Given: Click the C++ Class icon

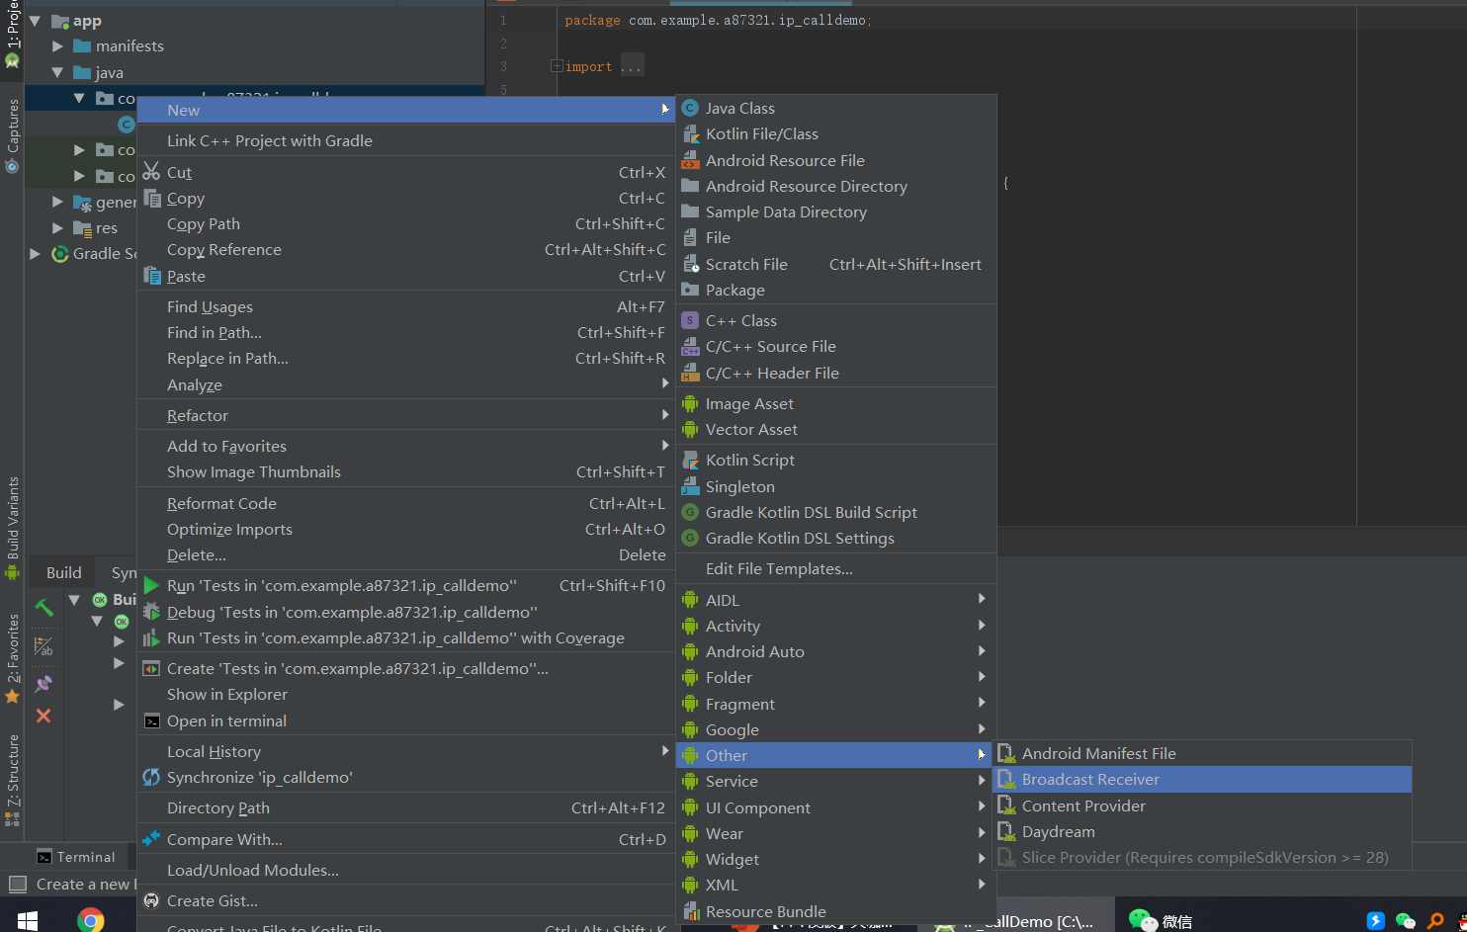Looking at the screenshot, I should tap(690, 320).
